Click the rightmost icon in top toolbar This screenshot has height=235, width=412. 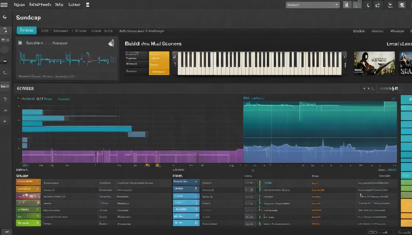point(402,5)
